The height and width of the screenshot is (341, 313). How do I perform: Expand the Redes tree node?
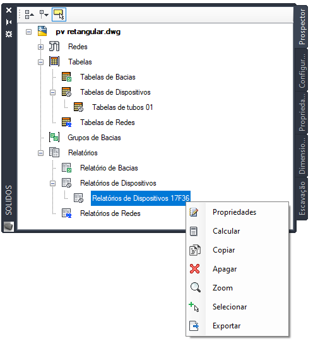(40, 47)
